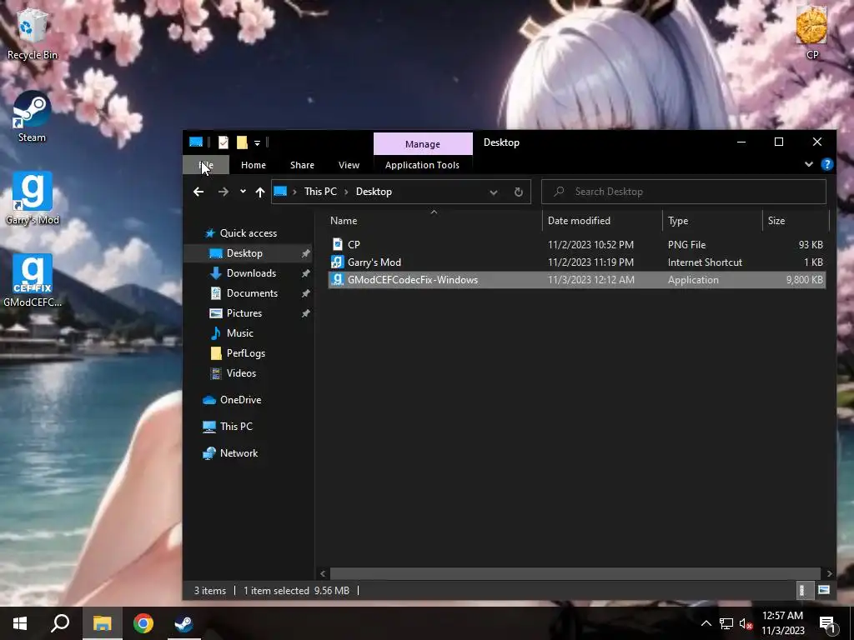The image size is (854, 640).
Task: Sort by Date modified column
Action: tap(602, 220)
